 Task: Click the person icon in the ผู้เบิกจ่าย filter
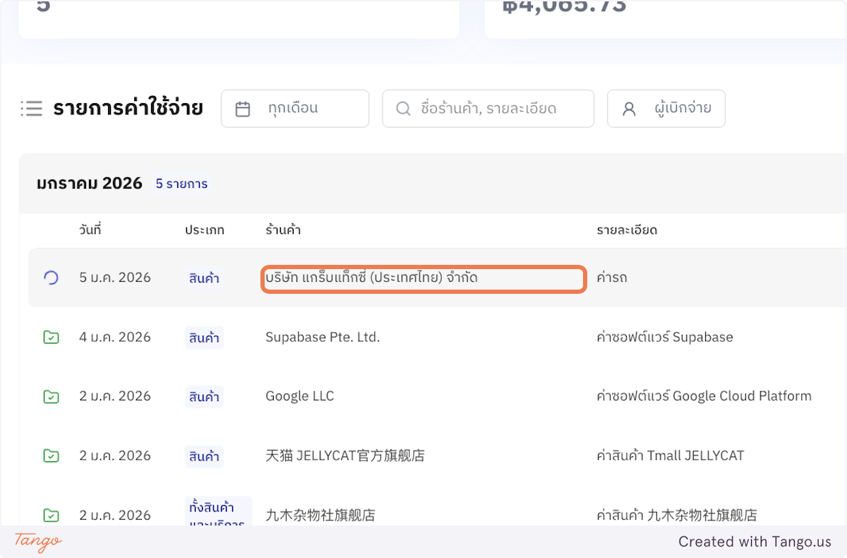[x=628, y=108]
